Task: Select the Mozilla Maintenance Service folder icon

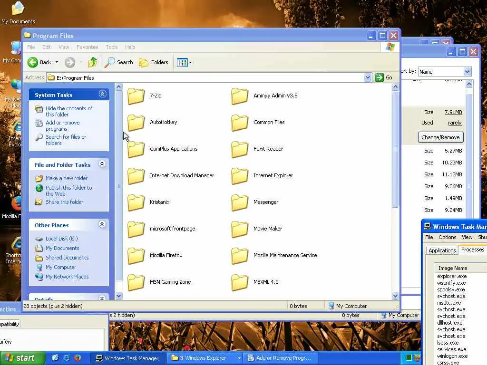Action: (240, 255)
